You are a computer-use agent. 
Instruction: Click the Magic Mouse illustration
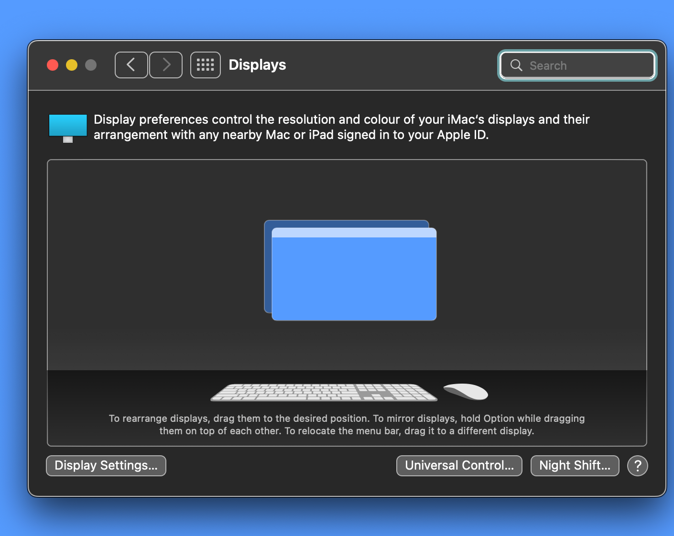click(x=466, y=391)
